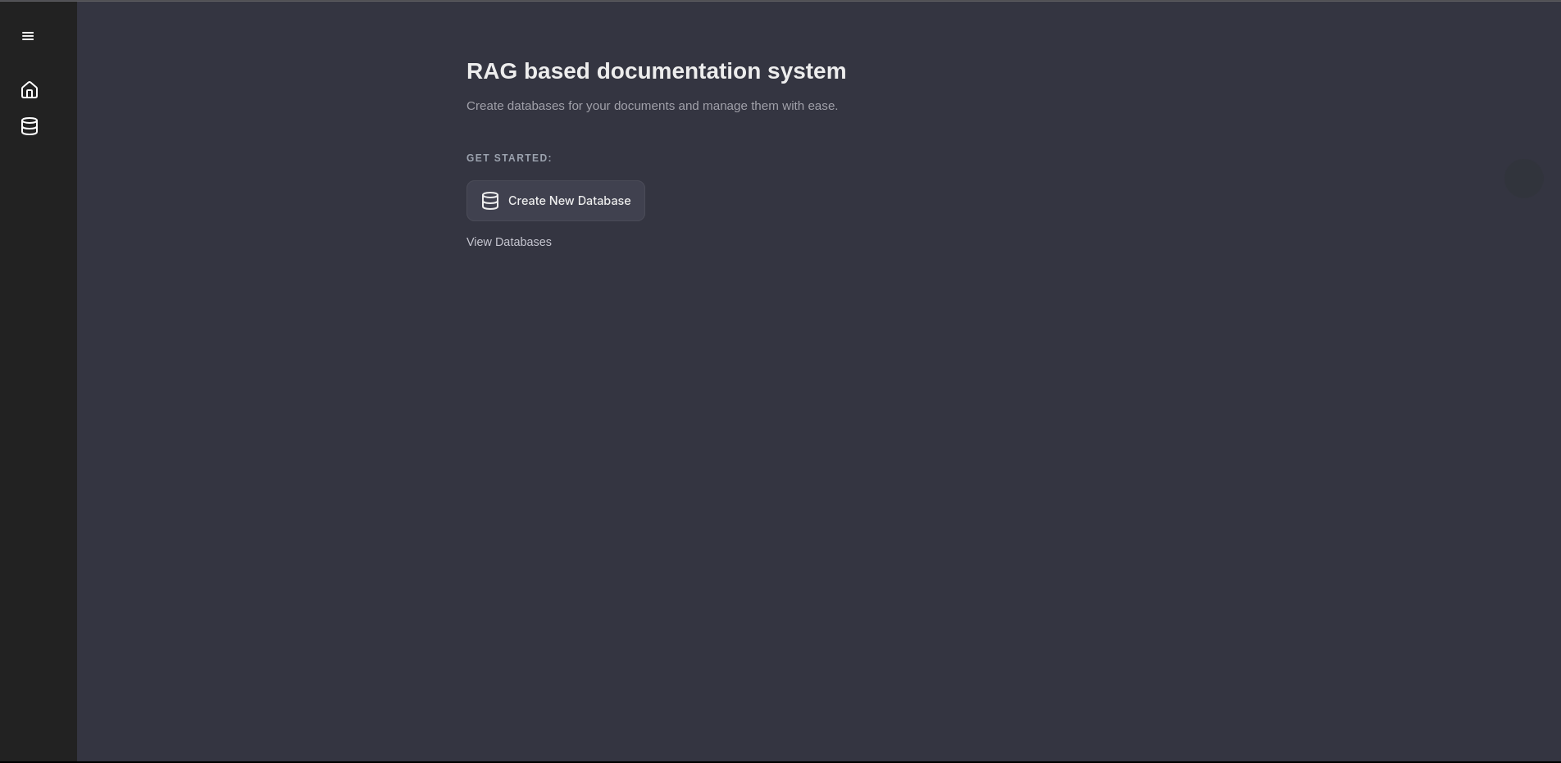Click the word 'documents' in the subtitle
1561x763 pixels.
(x=644, y=106)
